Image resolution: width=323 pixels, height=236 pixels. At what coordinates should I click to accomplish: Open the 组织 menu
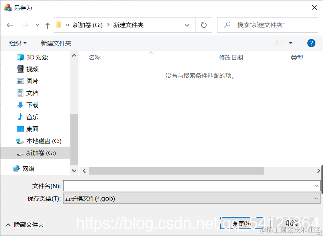[x=18, y=43]
